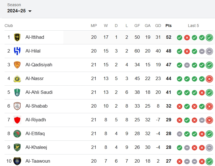Select Al-Nassr's most recent loss result icon
Image resolution: width=215 pixels, height=166 pixels.
(209, 79)
